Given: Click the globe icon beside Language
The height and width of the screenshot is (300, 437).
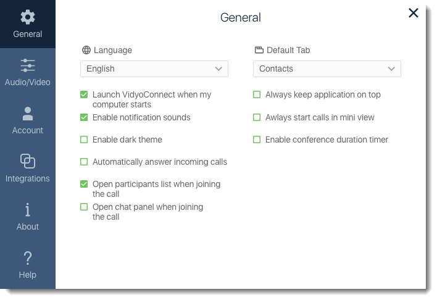Looking at the screenshot, I should click(x=86, y=50).
